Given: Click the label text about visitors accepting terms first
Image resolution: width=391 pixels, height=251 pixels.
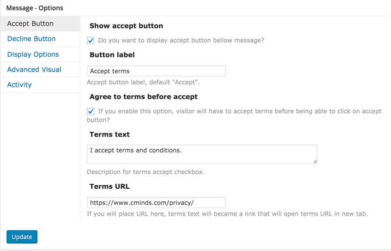Looking at the screenshot, I should [x=234, y=116].
